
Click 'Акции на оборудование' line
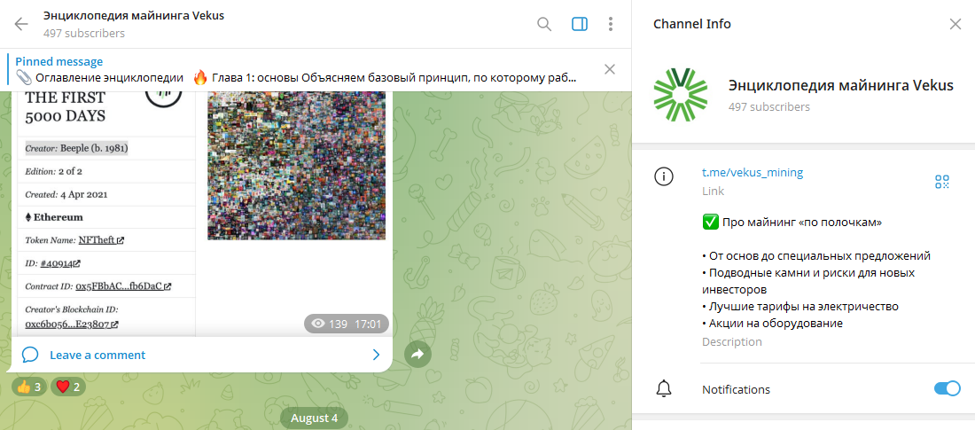tap(772, 323)
